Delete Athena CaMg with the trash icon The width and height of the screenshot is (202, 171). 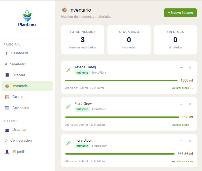[190, 67]
